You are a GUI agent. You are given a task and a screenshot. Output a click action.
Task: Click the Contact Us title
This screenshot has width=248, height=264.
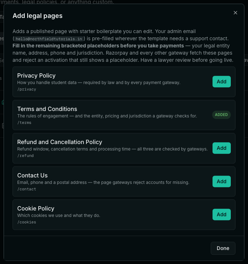(32, 175)
